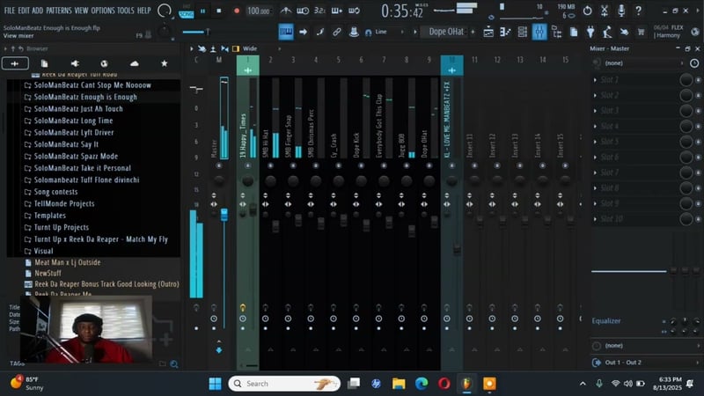
Task: Open the mixer Wide layout dropdown
Action: (260, 48)
